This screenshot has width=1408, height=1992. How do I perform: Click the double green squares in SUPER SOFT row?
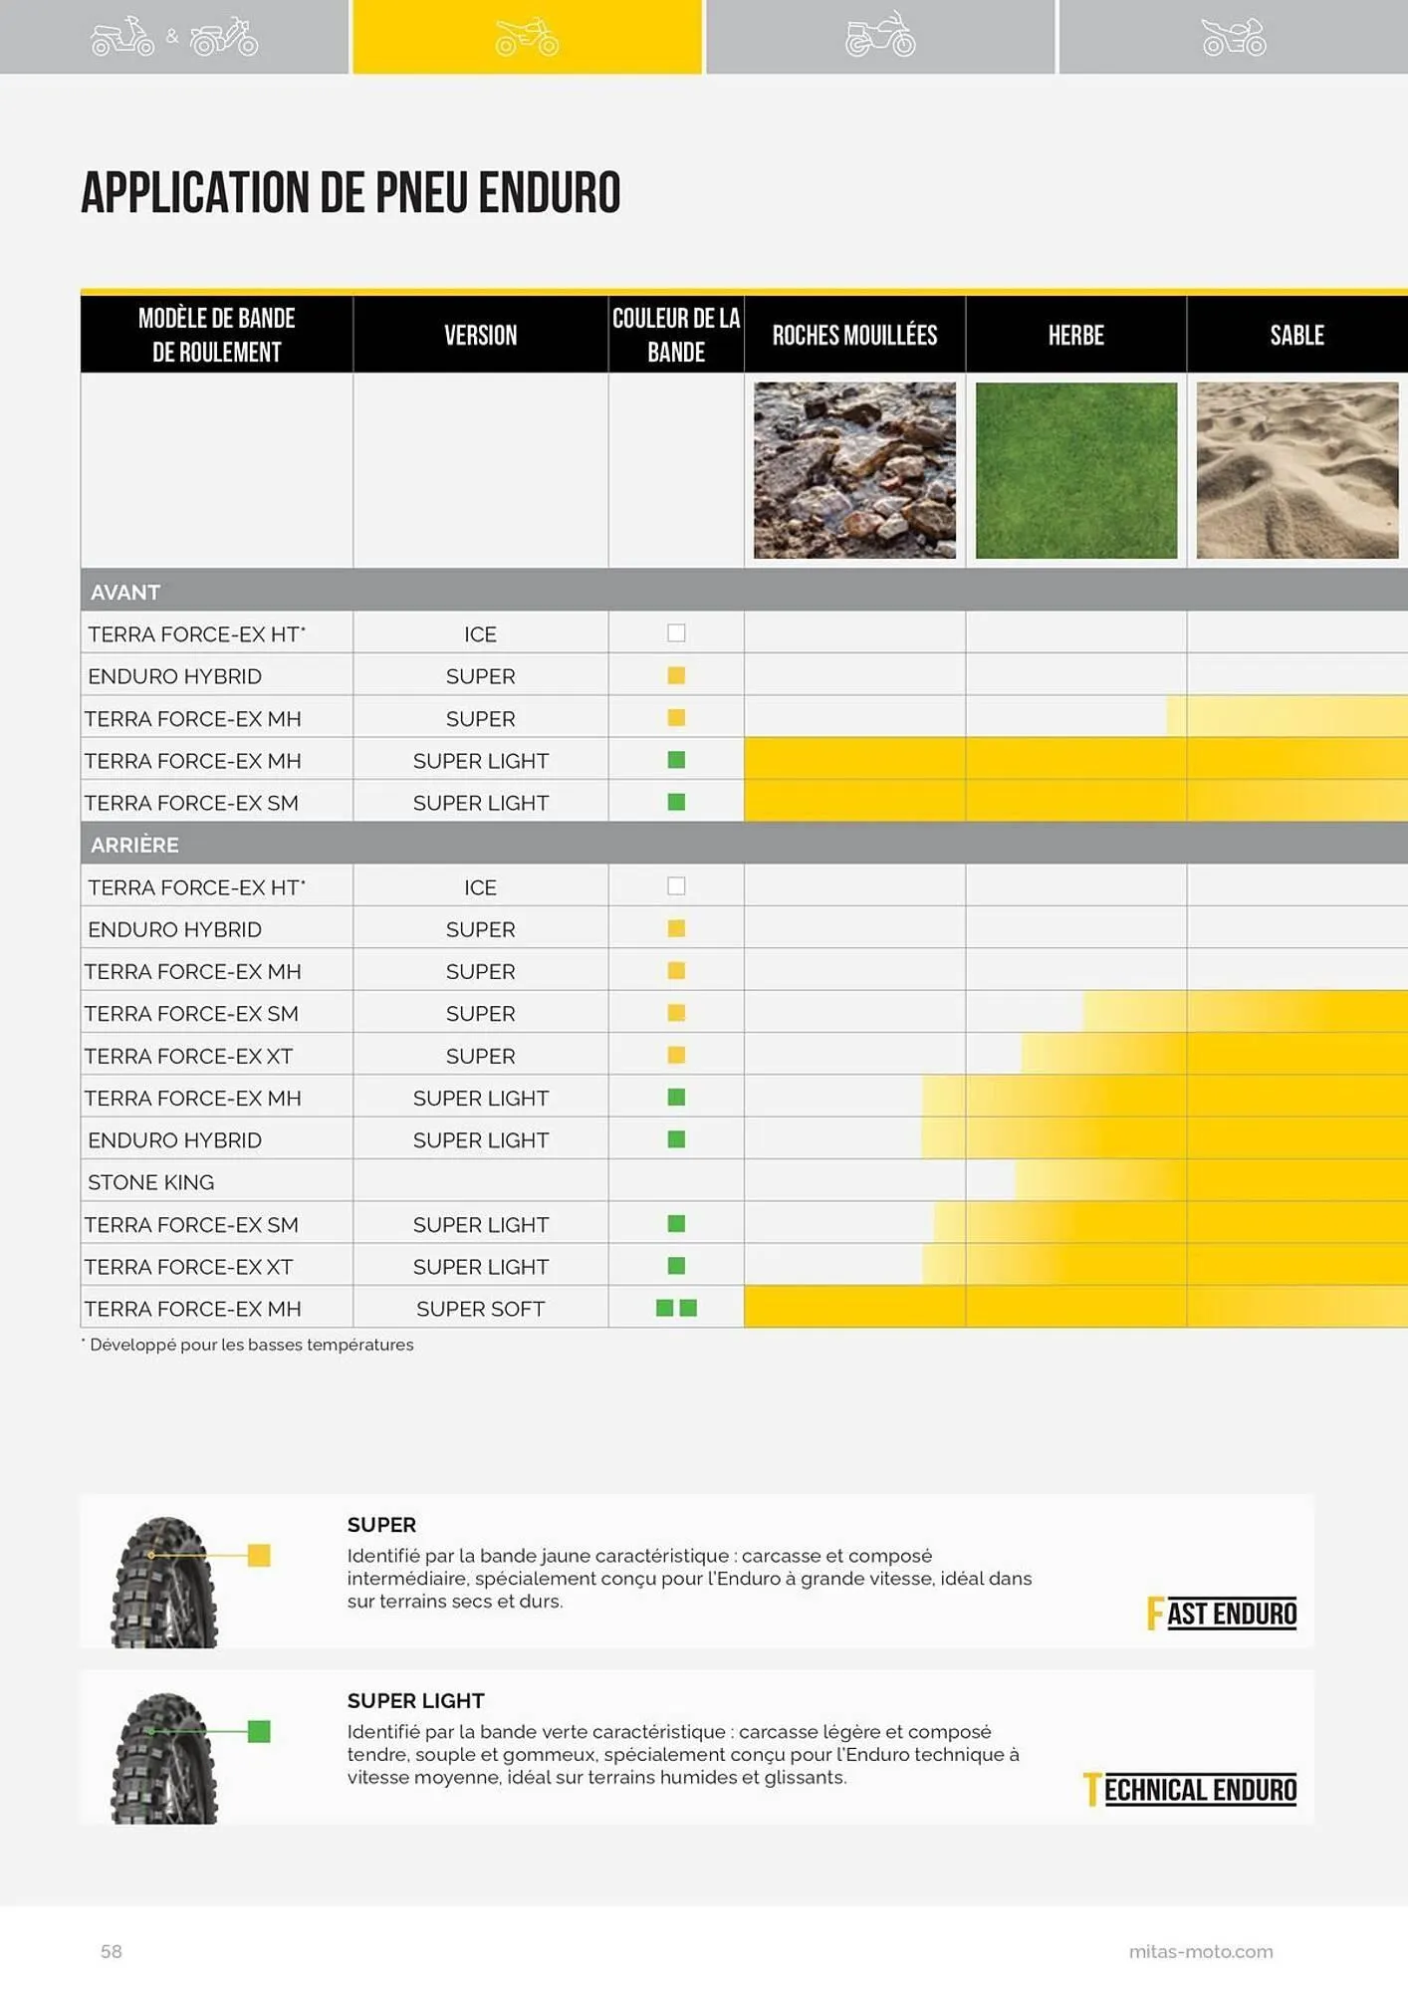[676, 1308]
